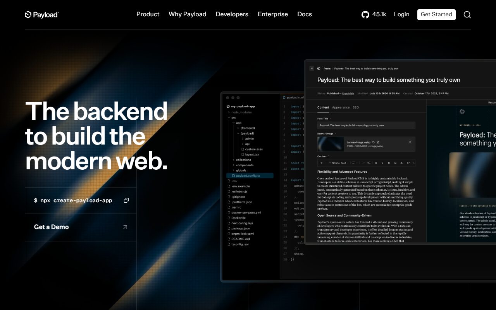496x310 pixels.
Task: Open the Developers menu
Action: [232, 14]
